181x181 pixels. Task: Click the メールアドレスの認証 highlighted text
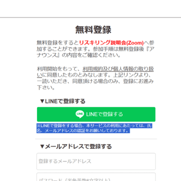65,130
